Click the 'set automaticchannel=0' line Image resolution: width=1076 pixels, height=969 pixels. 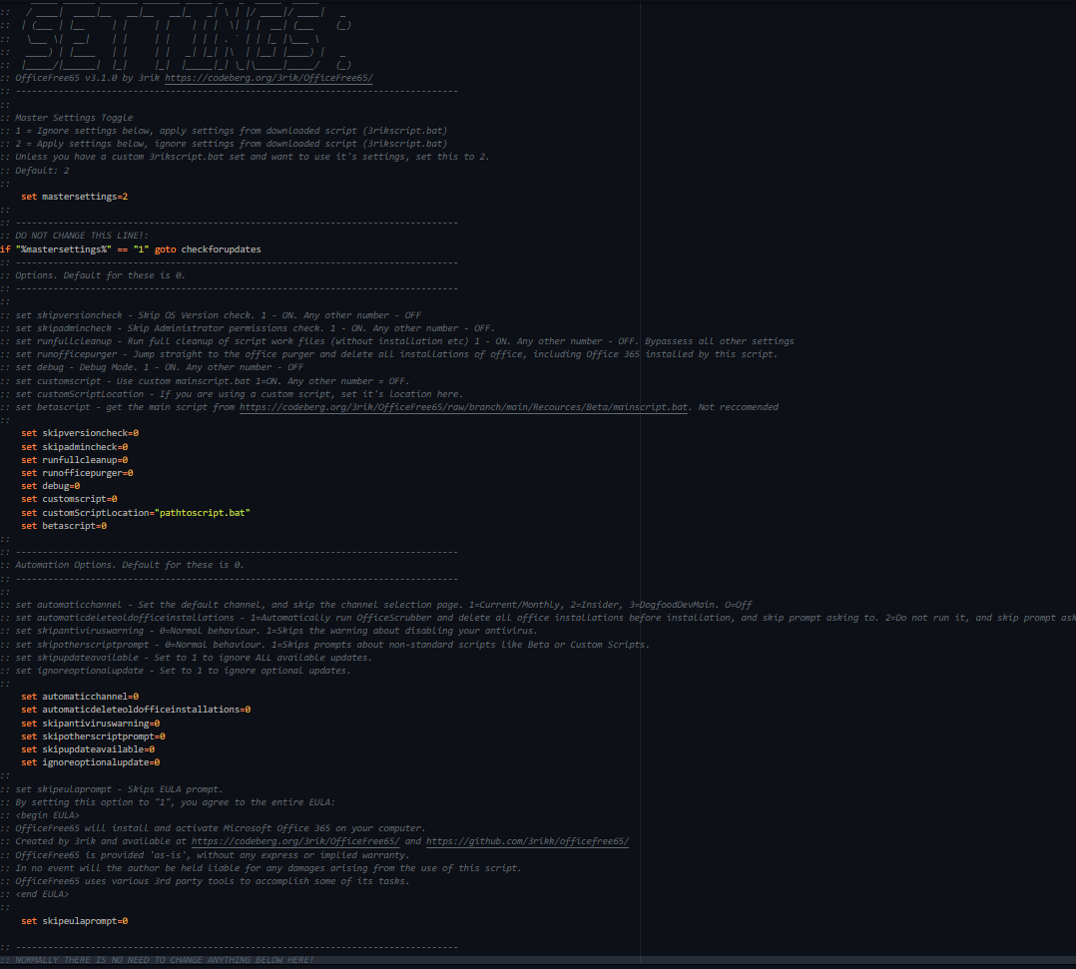pyautogui.click(x=80, y=697)
